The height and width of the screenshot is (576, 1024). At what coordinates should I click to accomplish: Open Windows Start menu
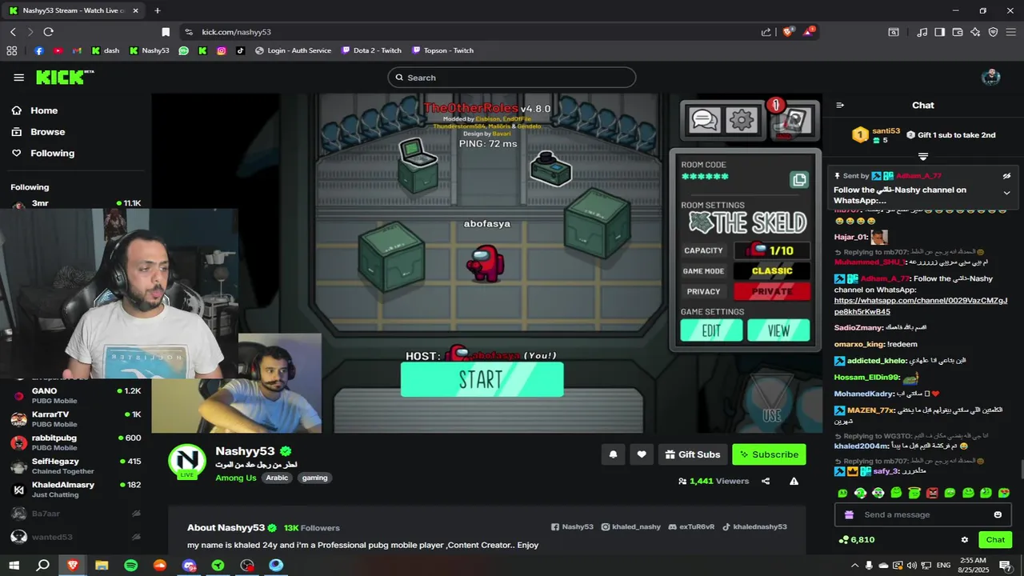(14, 565)
